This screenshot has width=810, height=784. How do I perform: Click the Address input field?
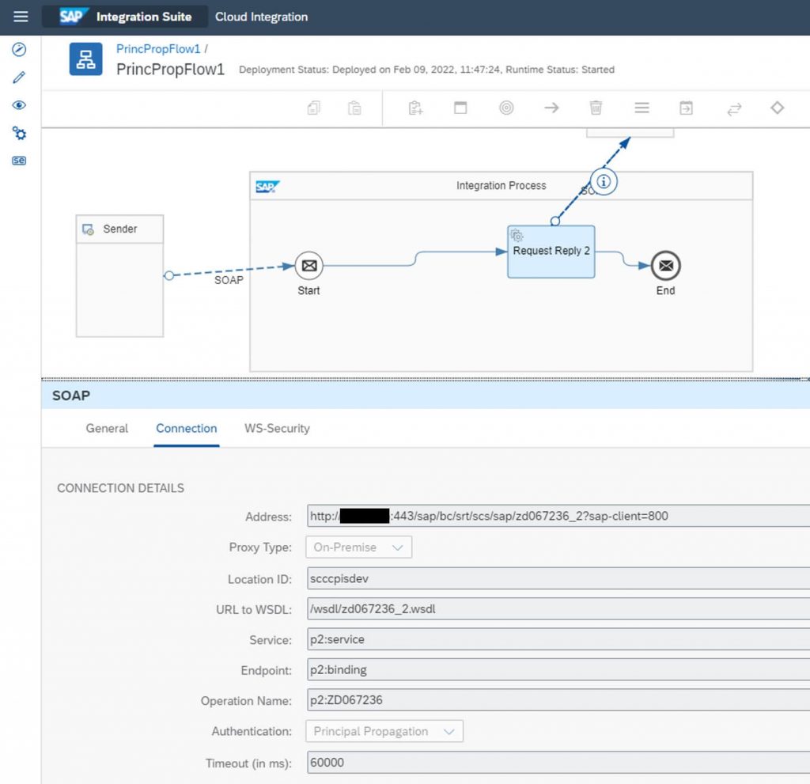tap(558, 516)
